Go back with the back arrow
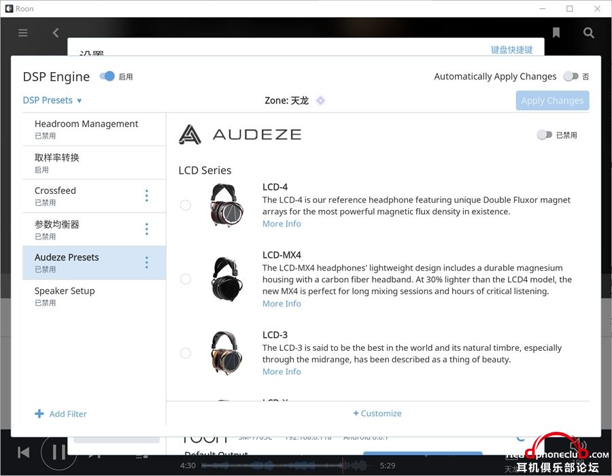This screenshot has height=476, width=612. (56, 33)
